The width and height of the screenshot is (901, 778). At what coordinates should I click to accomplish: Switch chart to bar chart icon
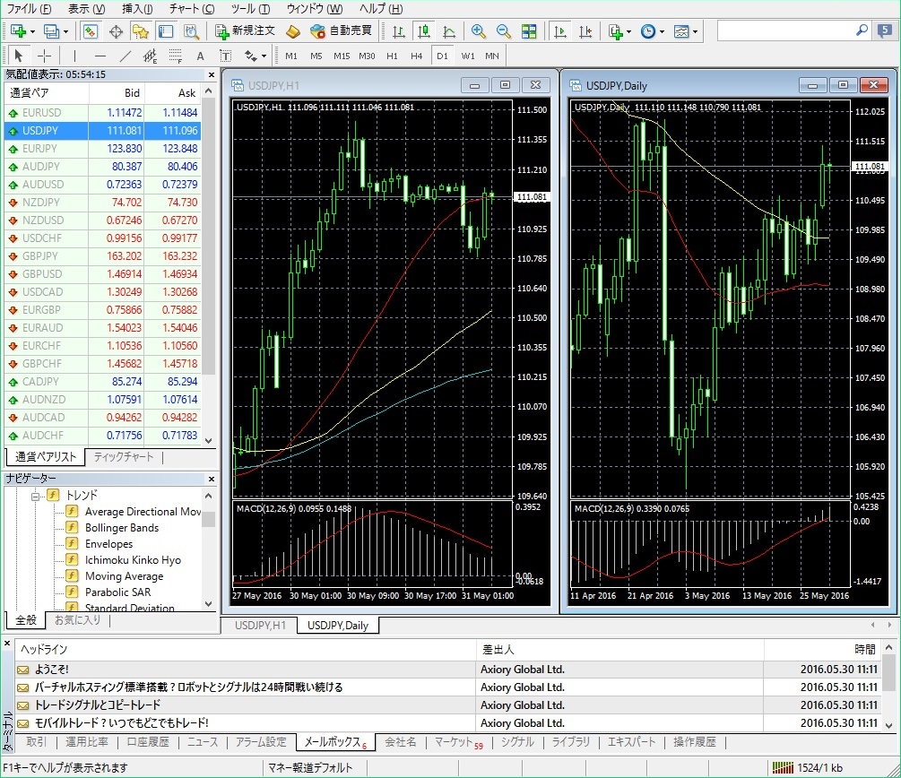click(398, 31)
